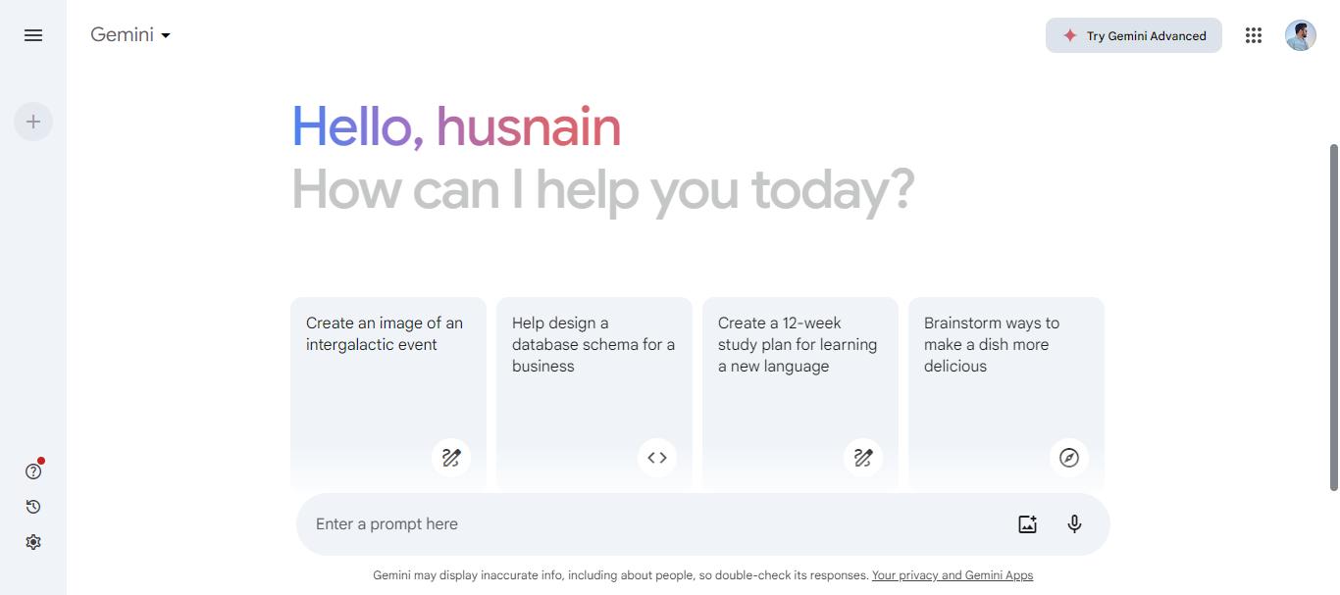Choose the 12-week study plan card
The image size is (1340, 595).
(x=799, y=372)
